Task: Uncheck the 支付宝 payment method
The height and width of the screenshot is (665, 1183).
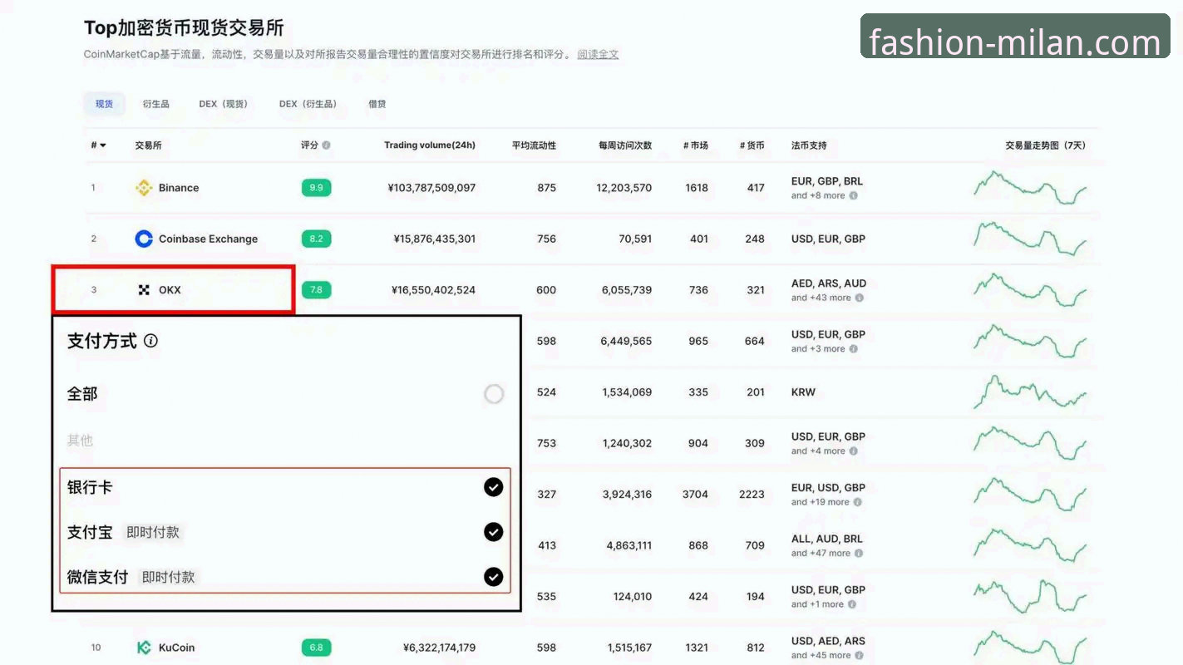Action: tap(494, 532)
